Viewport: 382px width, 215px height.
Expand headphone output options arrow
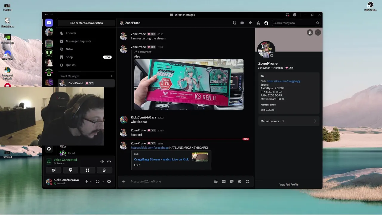pyautogui.click(x=103, y=182)
